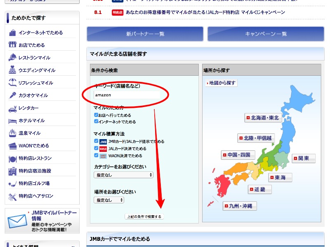Click the WAON logo icon beside WAON決済でためる
Screen dimensions: 330x247
coord(103,156)
